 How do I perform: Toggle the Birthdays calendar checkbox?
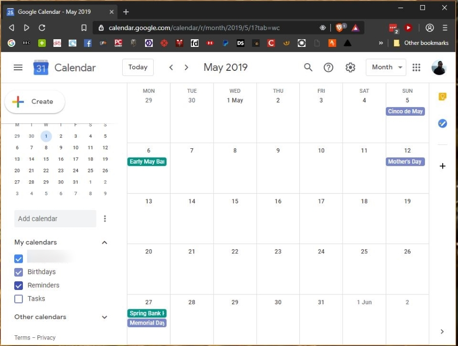pos(18,272)
